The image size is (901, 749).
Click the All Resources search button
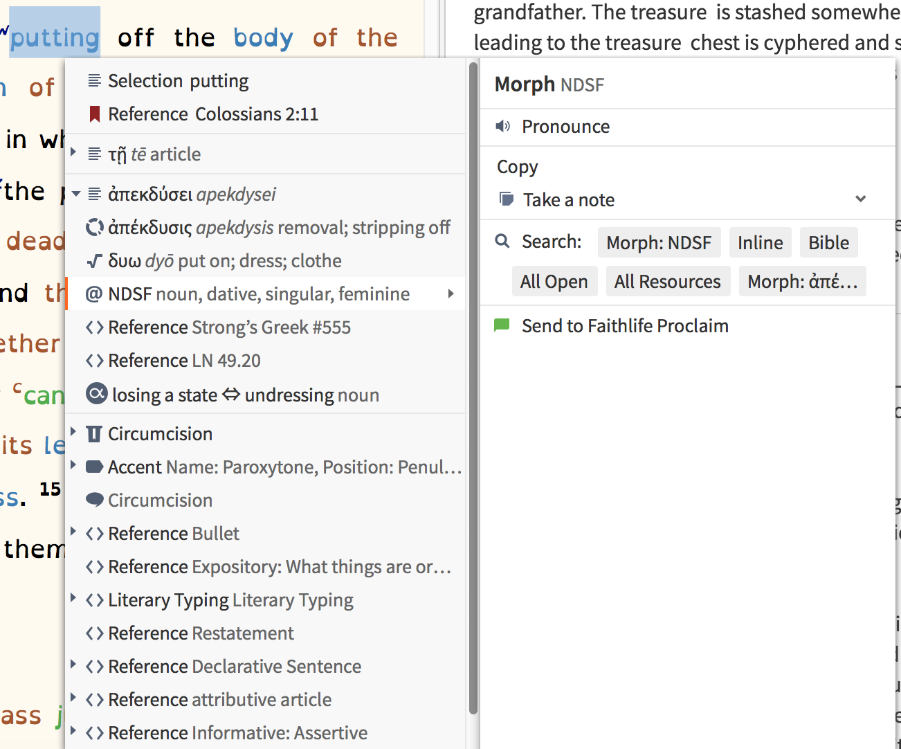click(x=667, y=282)
